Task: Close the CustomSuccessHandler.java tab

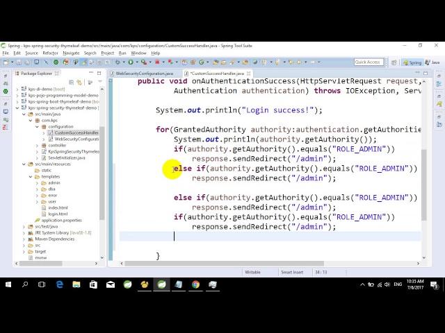Action: [249, 74]
